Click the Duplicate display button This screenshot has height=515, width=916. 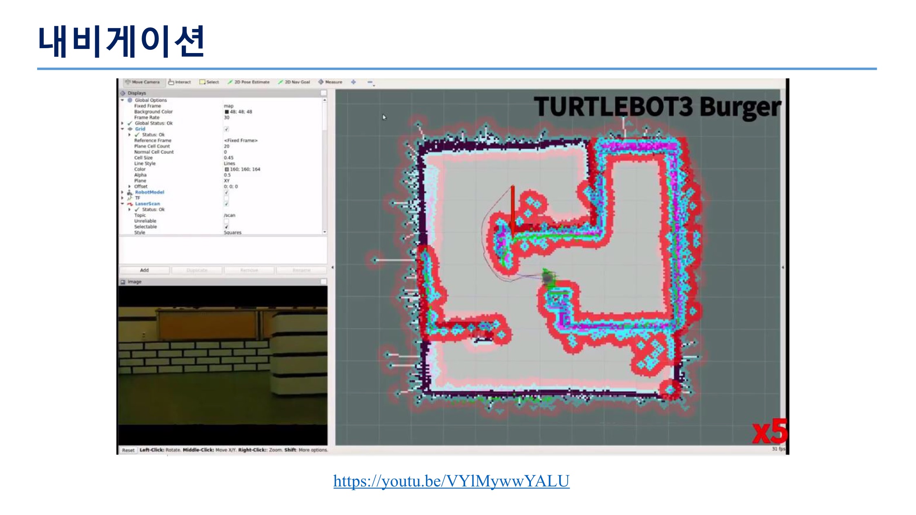click(197, 270)
